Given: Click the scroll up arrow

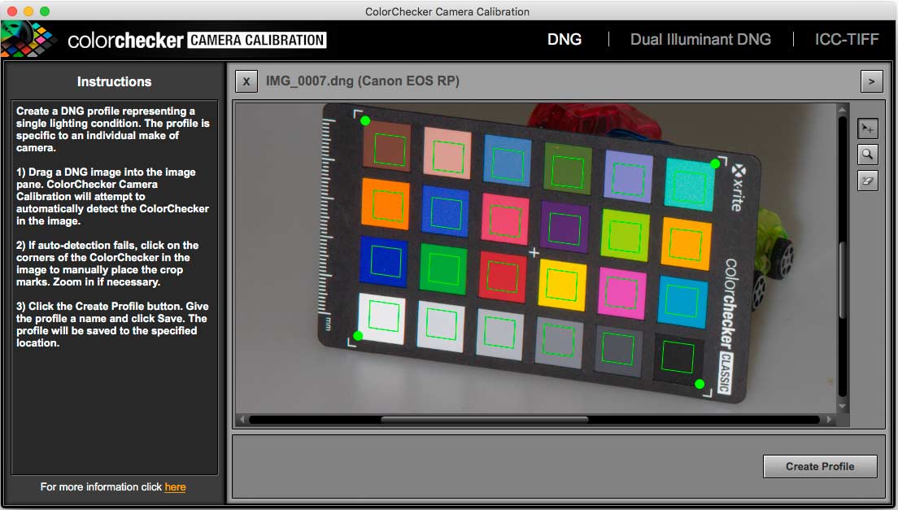Looking at the screenshot, I should click(x=843, y=109).
